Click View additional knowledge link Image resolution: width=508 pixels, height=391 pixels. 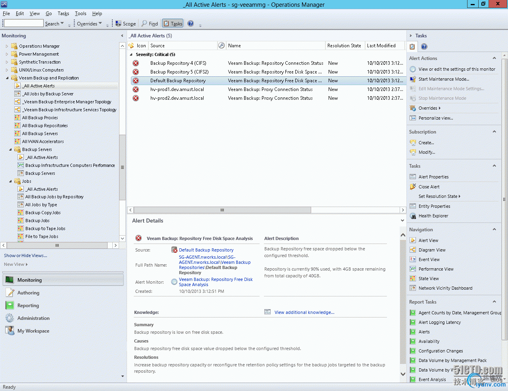tap(304, 312)
